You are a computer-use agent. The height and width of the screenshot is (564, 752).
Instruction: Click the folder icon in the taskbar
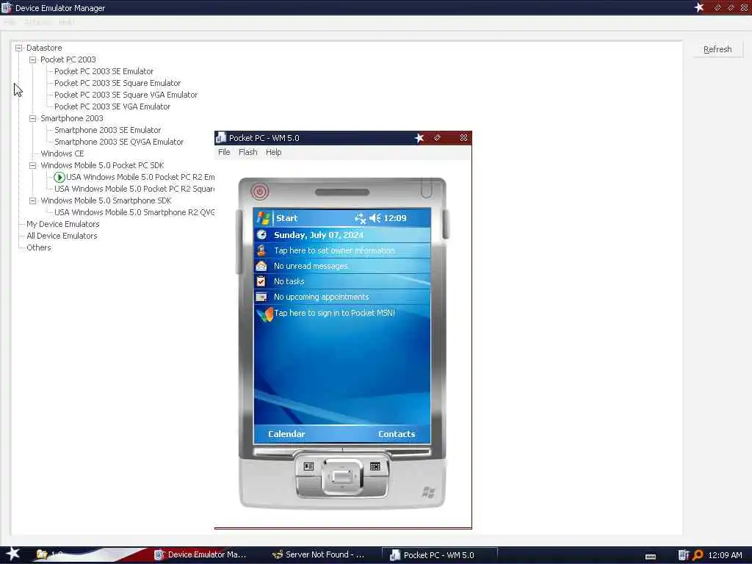coord(42,554)
